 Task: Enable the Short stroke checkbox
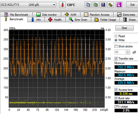pyautogui.click(x=116, y=46)
